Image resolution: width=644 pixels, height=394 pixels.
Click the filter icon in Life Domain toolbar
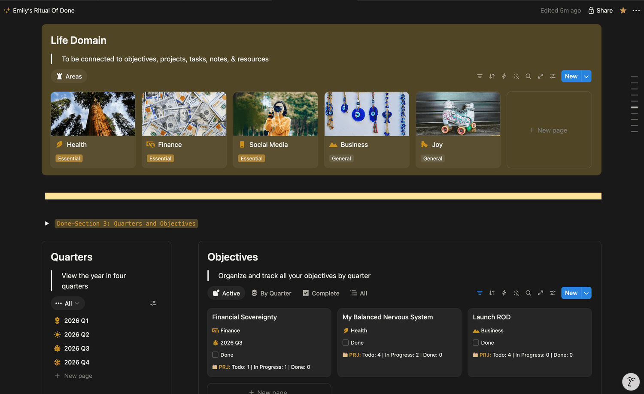pos(480,76)
